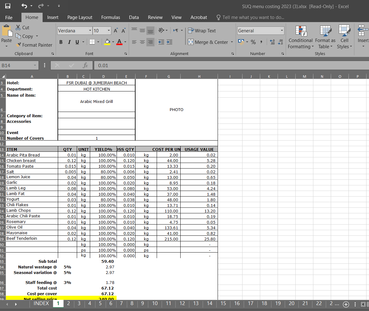
Task: Switch to the INDEX sheet tab
Action: (41, 303)
